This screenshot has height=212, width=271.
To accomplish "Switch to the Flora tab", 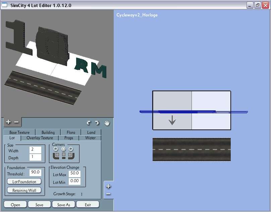I will coord(71,132).
